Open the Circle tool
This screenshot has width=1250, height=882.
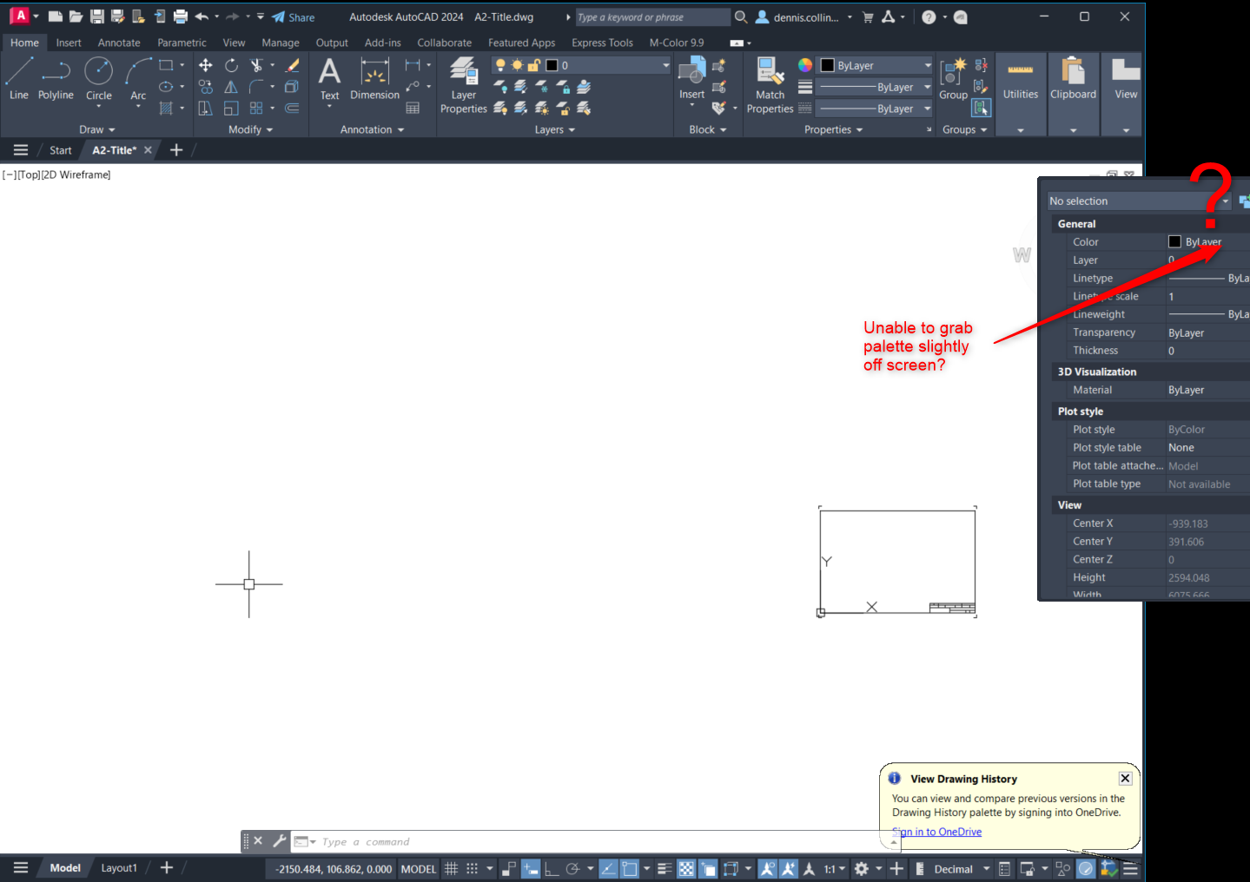pos(98,78)
